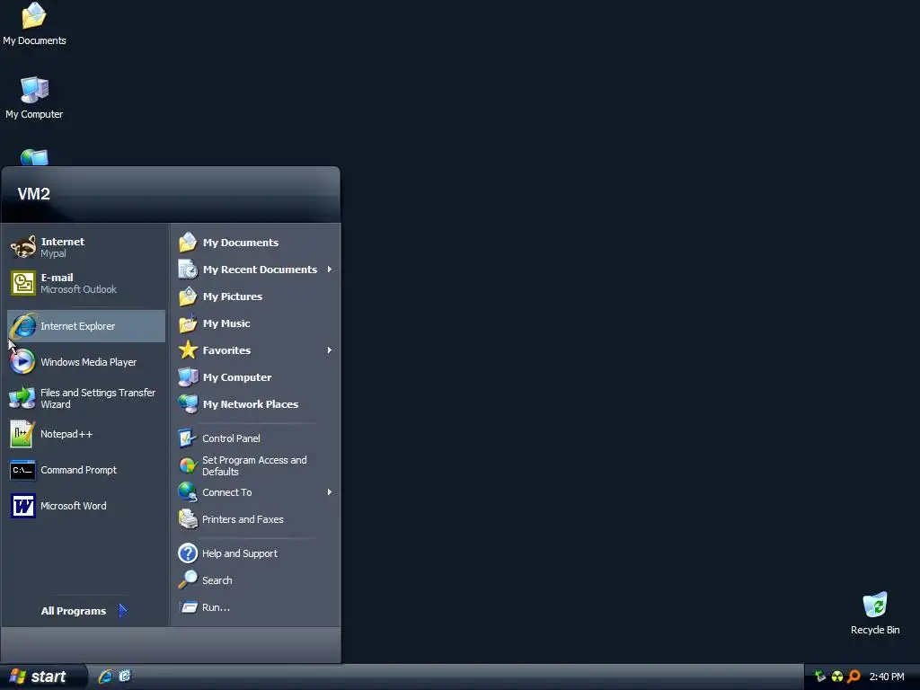Click the yellow radiation tray icon
920x690 pixels.
coord(837,677)
